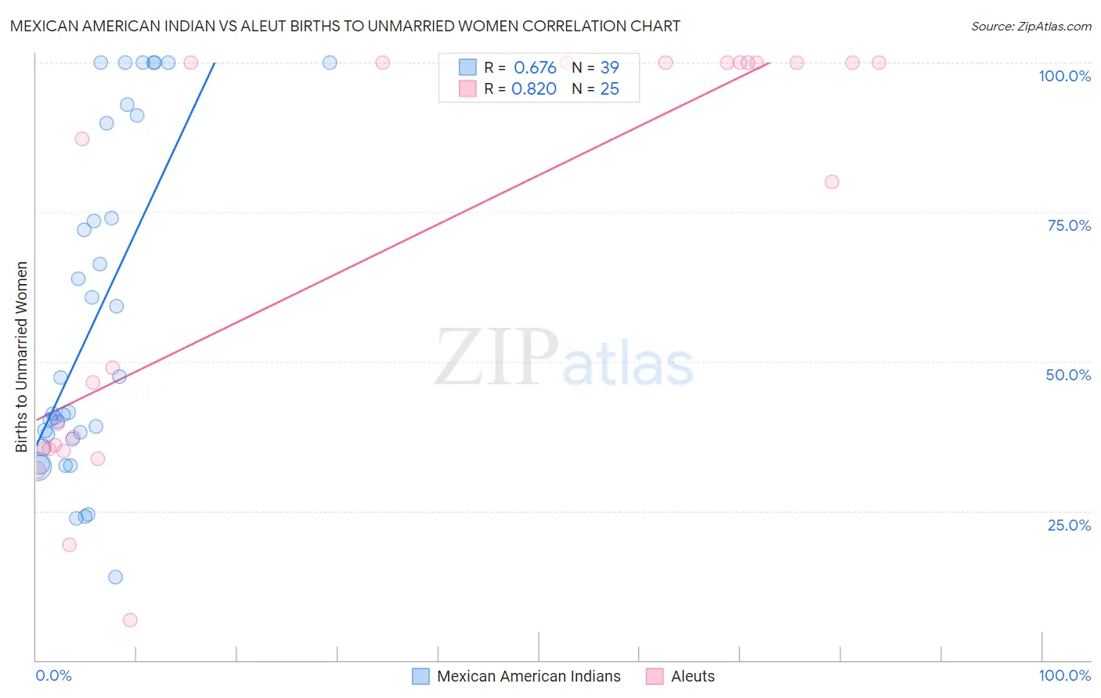This screenshot has height=698, width=1101.
Task: Click the blue data point below the 25% gridline
Action: pyautogui.click(x=115, y=577)
